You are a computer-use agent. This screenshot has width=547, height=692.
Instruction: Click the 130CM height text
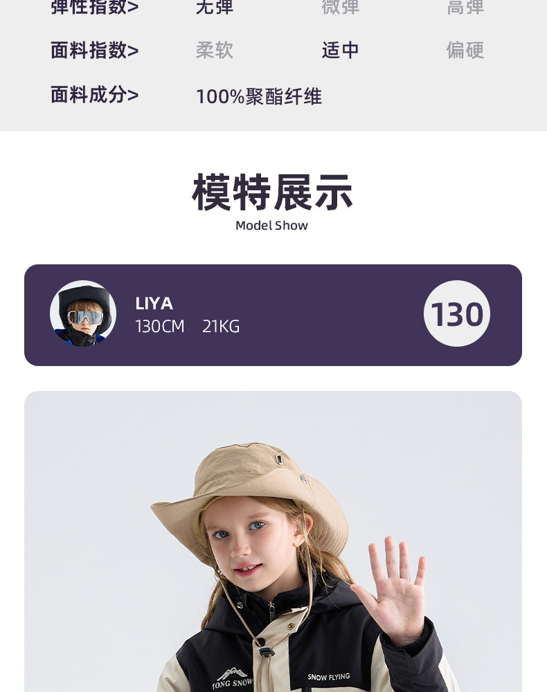point(160,327)
